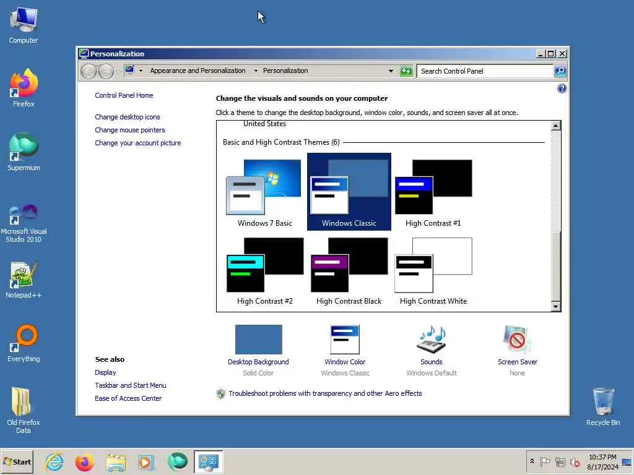Select the High Contrast #2 theme
This screenshot has width=634, height=475.
(265, 270)
